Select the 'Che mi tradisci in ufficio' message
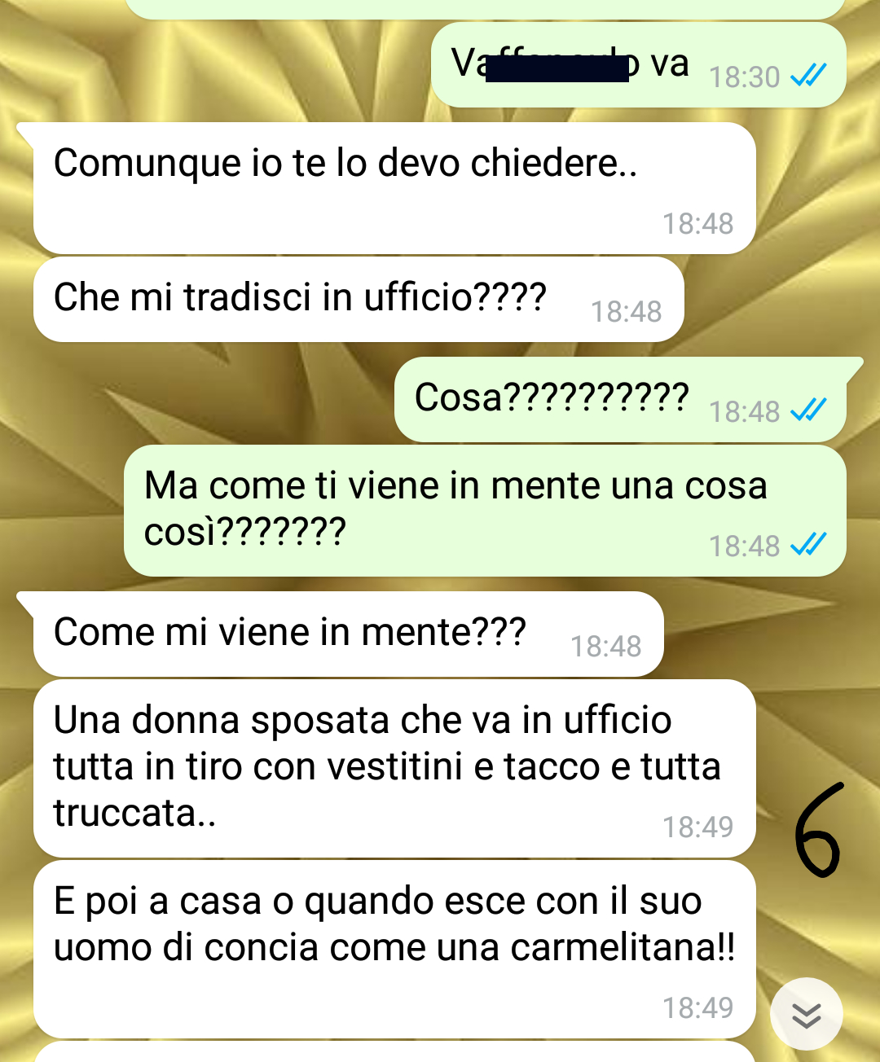Screen dimensions: 880x1062 [359, 299]
